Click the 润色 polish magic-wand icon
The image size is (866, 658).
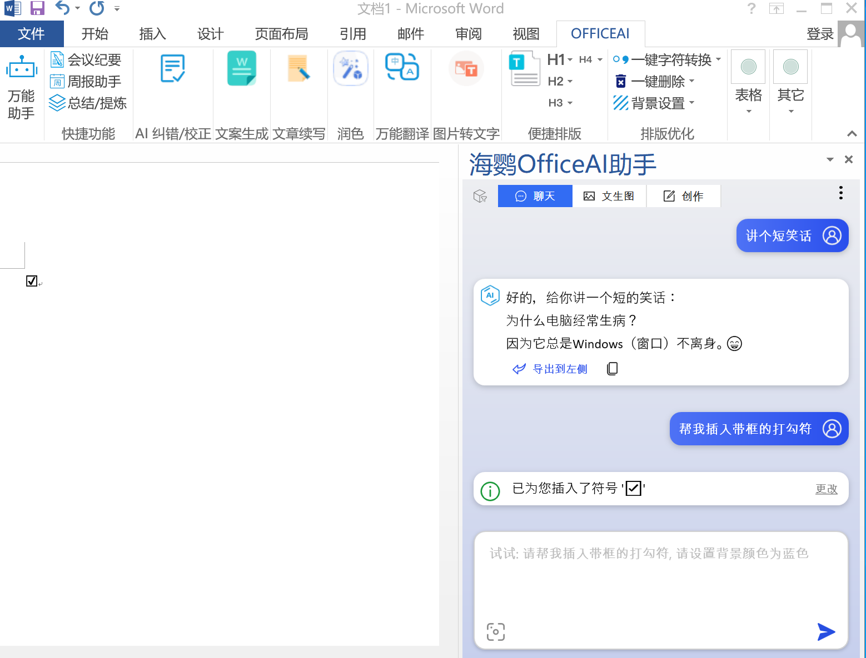pyautogui.click(x=350, y=68)
